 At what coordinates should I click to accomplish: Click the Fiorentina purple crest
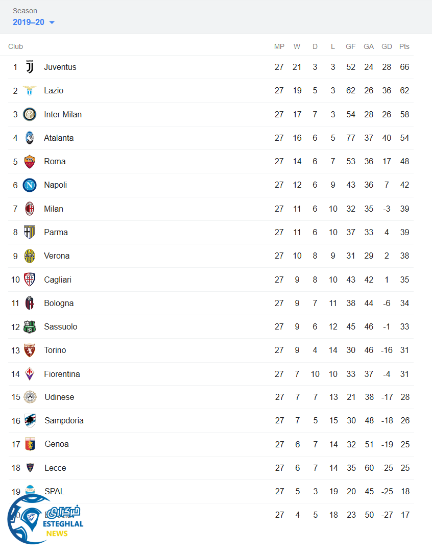pos(30,374)
